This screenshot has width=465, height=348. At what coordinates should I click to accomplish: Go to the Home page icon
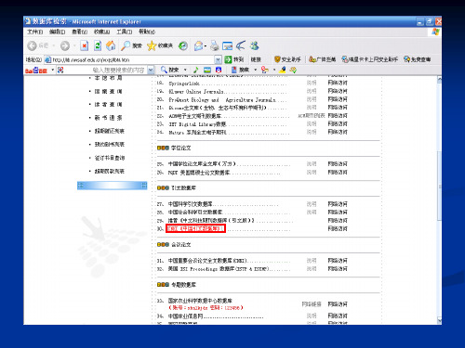pos(111,45)
